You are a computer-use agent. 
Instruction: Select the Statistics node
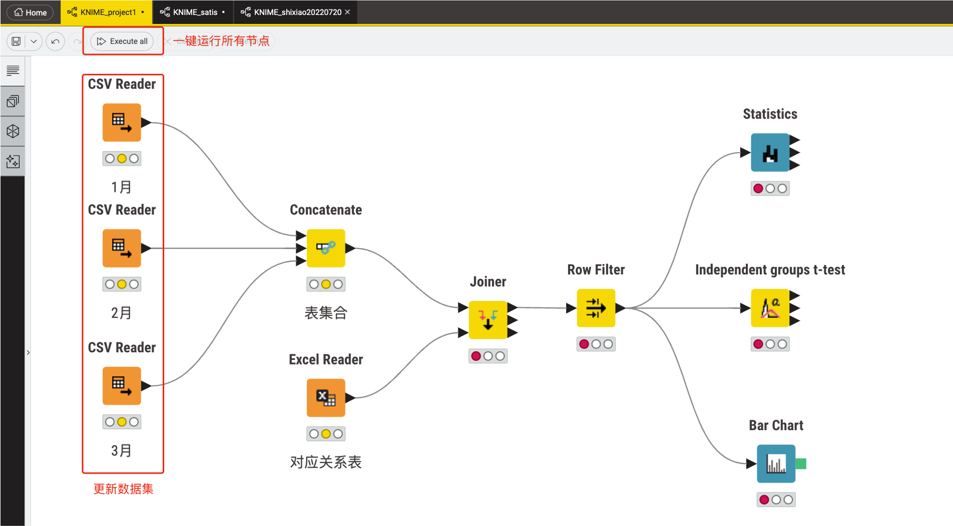770,152
